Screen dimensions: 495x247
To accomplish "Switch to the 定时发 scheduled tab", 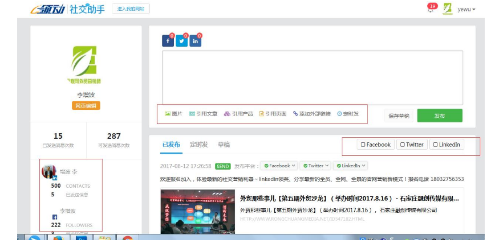I will [198, 145].
